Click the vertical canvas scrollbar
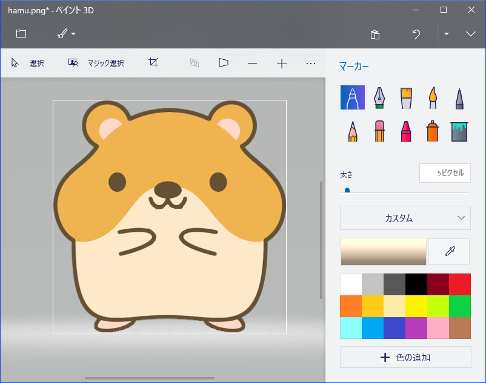The image size is (486, 383). click(x=321, y=240)
